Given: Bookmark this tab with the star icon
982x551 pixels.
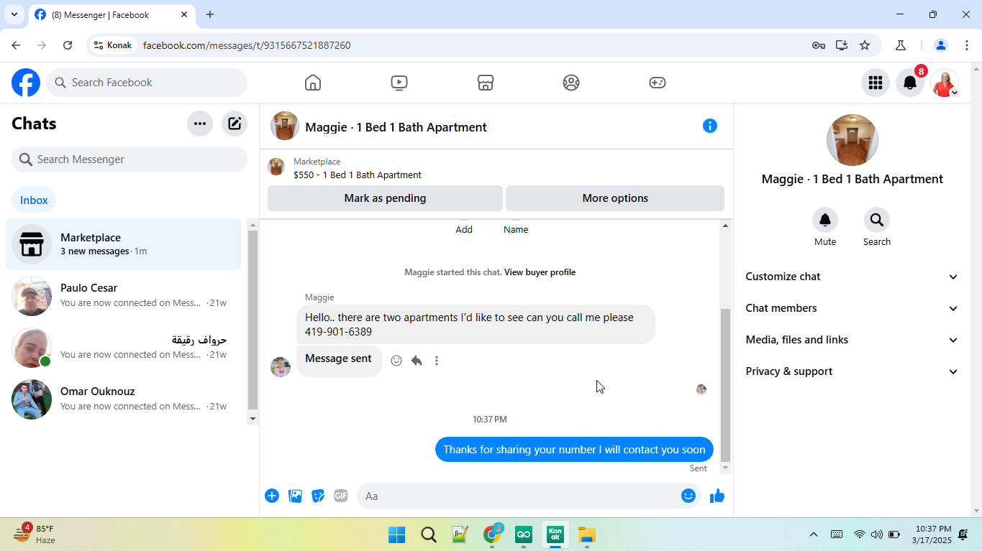Looking at the screenshot, I should [x=865, y=45].
